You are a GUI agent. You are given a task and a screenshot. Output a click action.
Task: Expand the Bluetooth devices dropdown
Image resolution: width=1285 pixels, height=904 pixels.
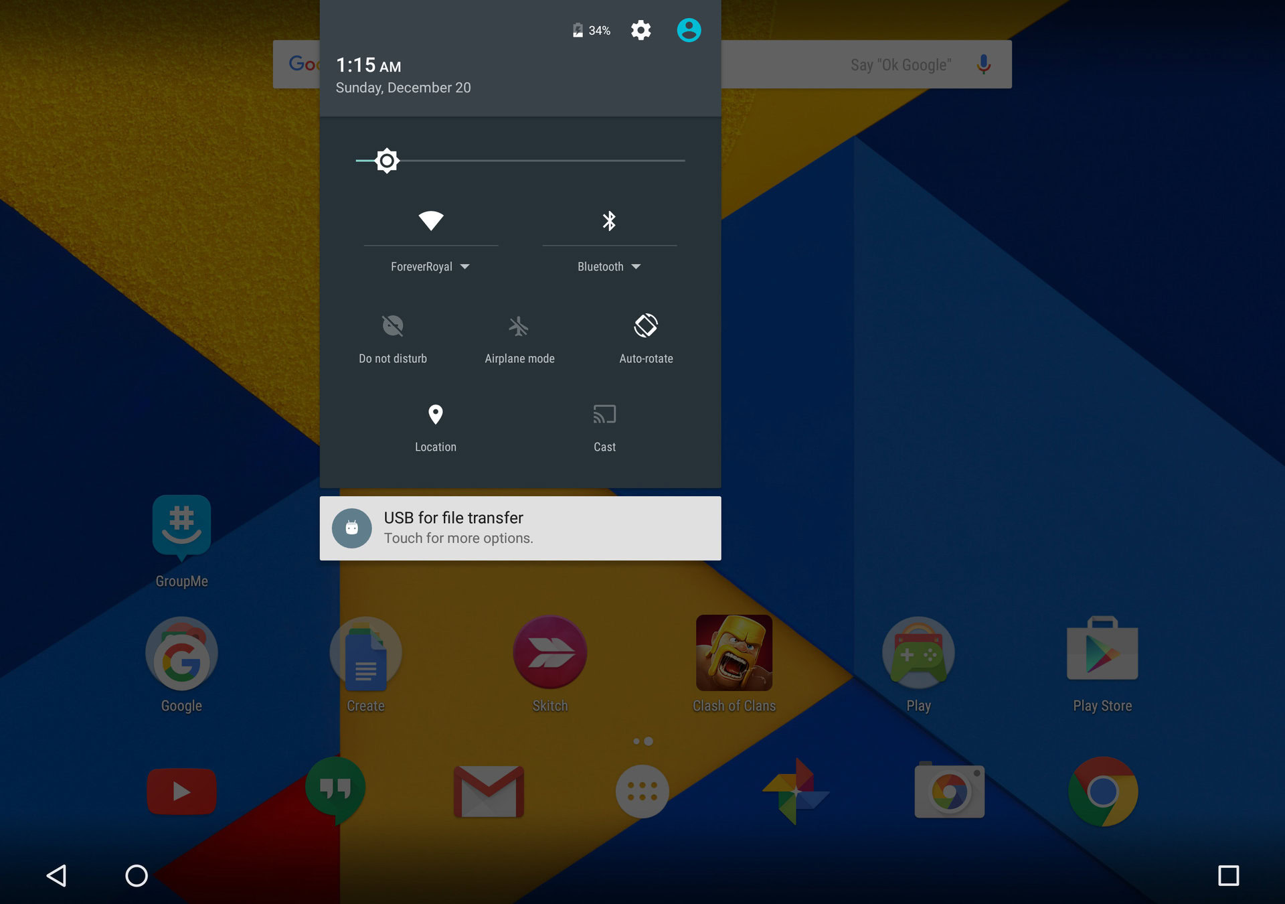(x=609, y=267)
